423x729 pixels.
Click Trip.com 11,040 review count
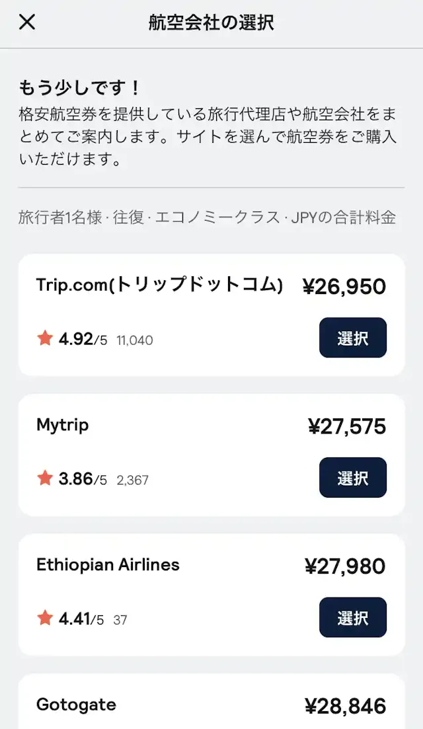coord(134,341)
